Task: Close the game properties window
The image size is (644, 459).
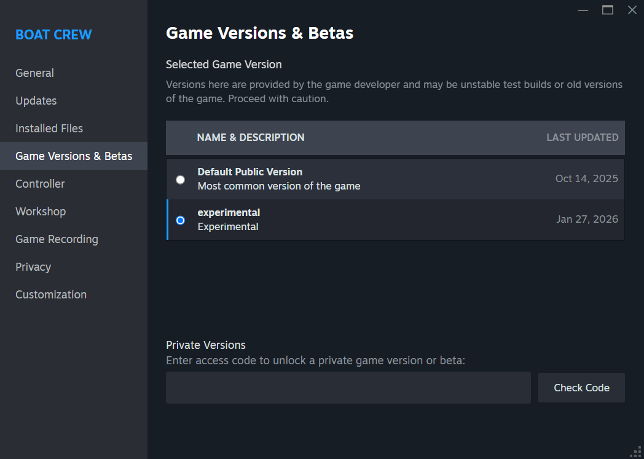Action: coord(632,10)
